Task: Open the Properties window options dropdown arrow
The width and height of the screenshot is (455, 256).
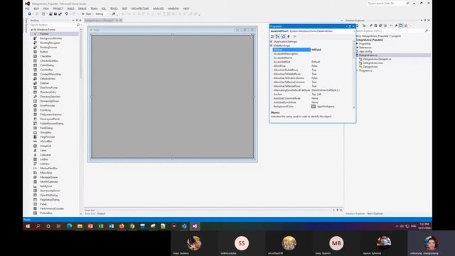Action: tap(346, 26)
